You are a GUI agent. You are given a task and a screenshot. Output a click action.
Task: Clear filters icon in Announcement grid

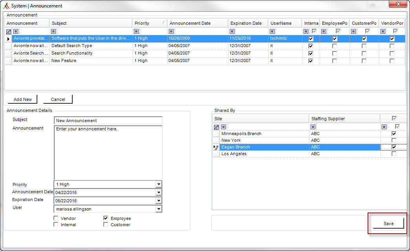tap(9, 32)
